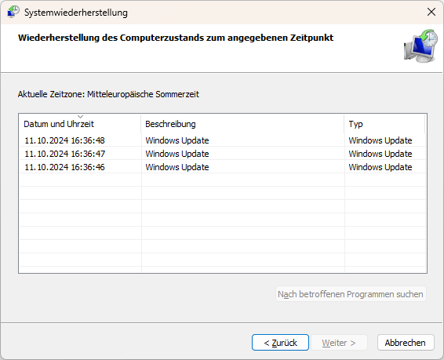
Task: Click Windows Update description in first row
Action: coord(177,140)
